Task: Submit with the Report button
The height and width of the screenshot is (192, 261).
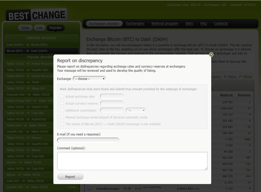Action: (70, 177)
